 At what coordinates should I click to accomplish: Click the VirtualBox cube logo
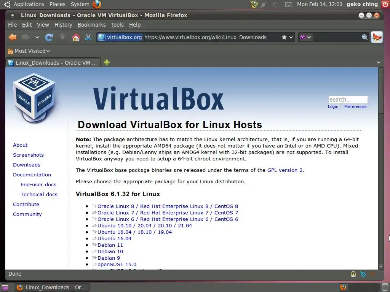(34, 98)
